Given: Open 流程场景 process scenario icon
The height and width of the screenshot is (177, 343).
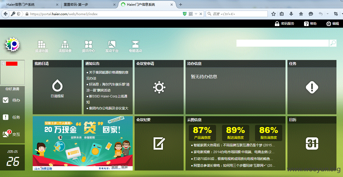Looking at the screenshot, I should [65, 46].
